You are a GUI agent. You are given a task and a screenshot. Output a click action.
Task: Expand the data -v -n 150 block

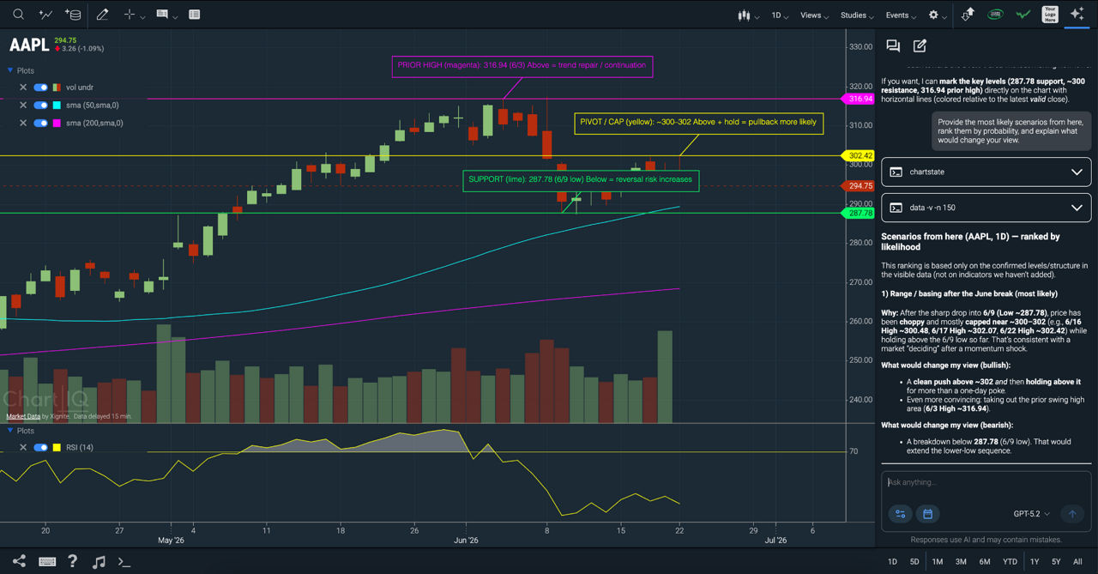coord(986,208)
